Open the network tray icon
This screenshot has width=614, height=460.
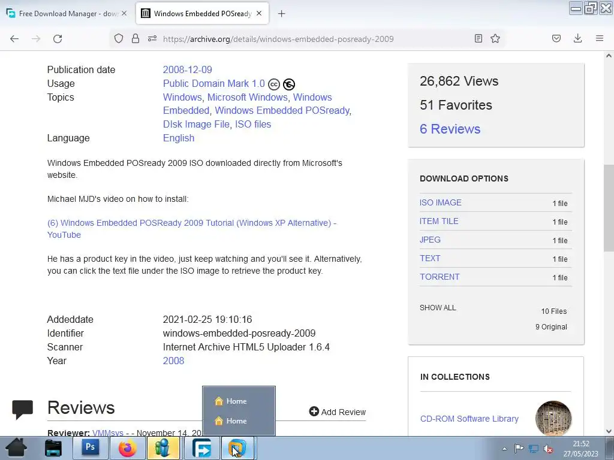click(534, 449)
